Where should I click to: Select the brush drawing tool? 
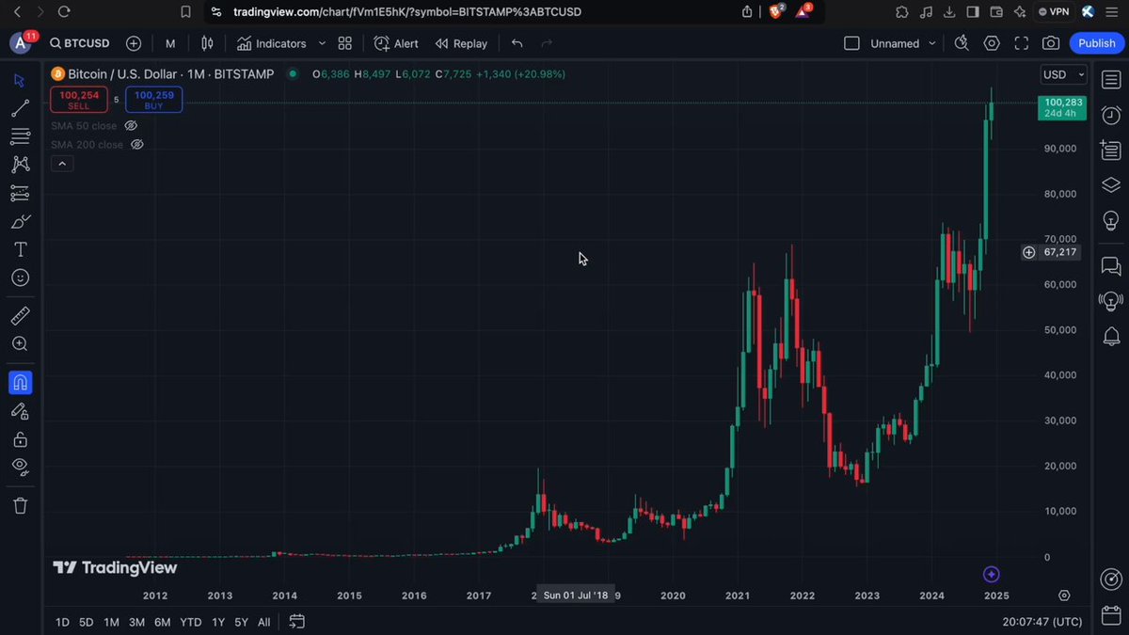coord(20,221)
